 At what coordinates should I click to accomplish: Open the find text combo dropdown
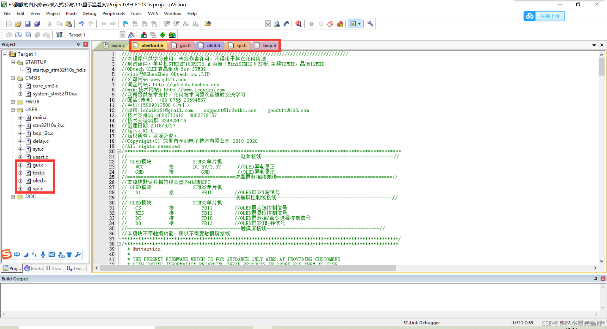pyautogui.click(x=268, y=24)
